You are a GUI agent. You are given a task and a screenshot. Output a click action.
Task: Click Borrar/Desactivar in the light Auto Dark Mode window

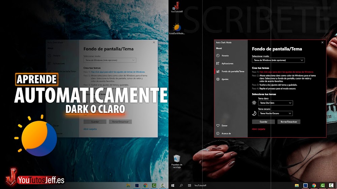(120, 122)
